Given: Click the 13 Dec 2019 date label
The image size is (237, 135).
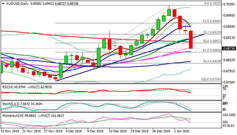Looking at the screenshot, I should 118,131.
